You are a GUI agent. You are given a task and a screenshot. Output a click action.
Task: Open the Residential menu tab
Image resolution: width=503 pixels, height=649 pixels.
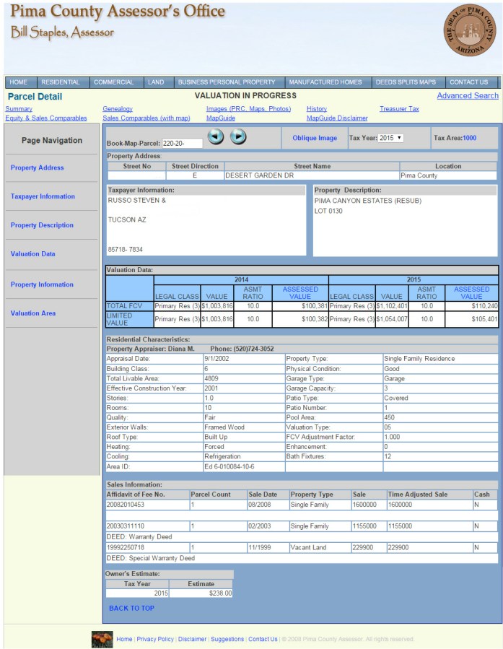(x=61, y=82)
